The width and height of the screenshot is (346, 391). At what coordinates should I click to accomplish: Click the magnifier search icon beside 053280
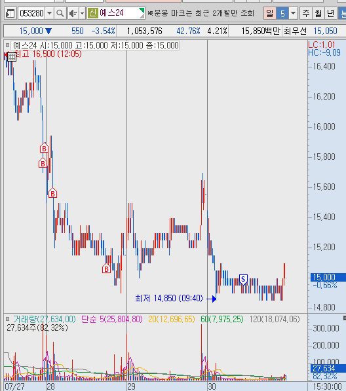click(x=60, y=13)
